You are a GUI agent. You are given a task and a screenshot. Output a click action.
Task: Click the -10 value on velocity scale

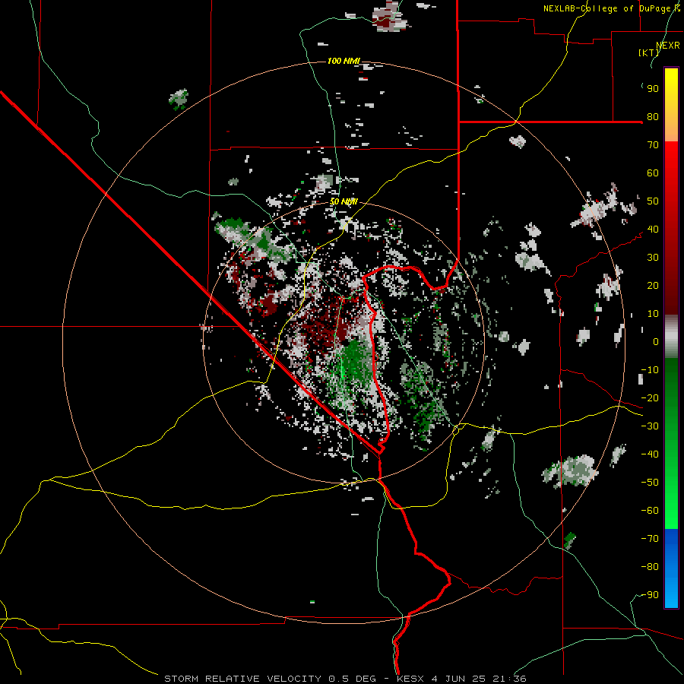point(650,370)
